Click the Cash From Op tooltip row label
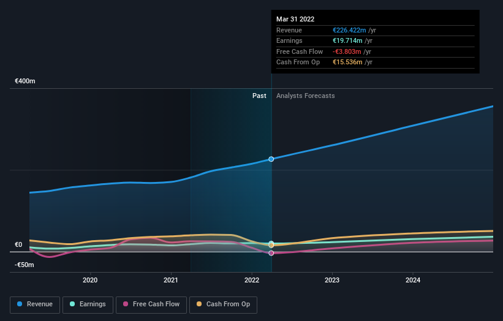This screenshot has width=503, height=321. tap(298, 62)
